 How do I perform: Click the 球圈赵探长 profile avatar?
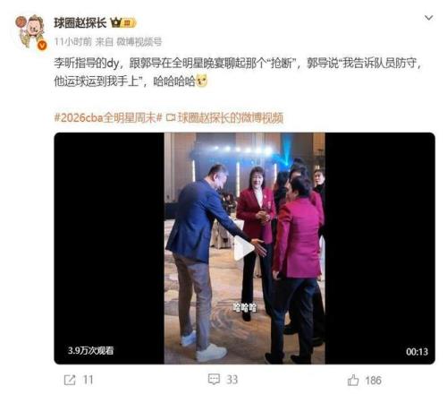31,32
